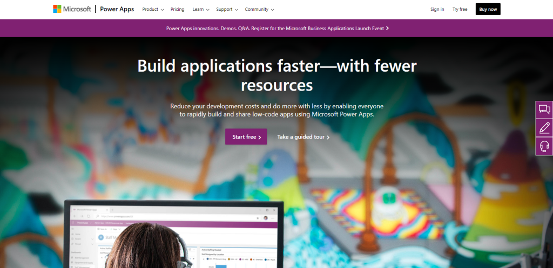Click the pencil feedback icon
553x268 pixels.
[544, 128]
